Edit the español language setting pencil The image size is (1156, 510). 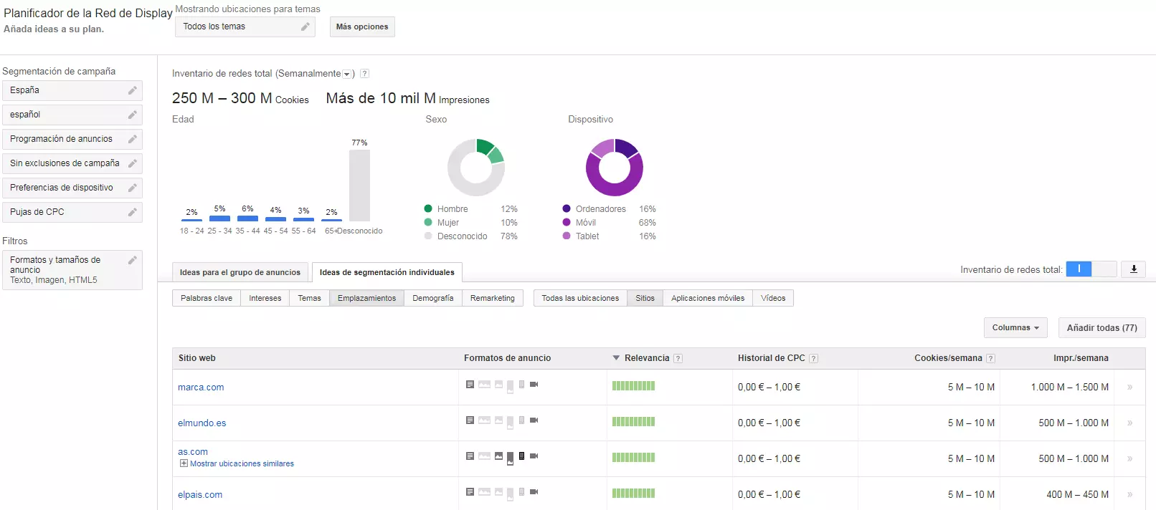(132, 115)
